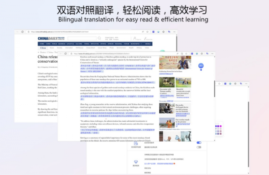The width and height of the screenshot is (269, 175).
Task: Open the monkey encounter sidebar thumbnail
Action: (x=167, y=82)
